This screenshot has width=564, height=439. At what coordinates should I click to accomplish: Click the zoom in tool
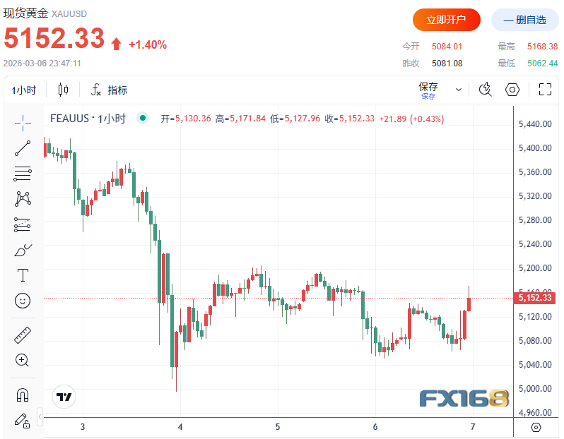pos(23,360)
